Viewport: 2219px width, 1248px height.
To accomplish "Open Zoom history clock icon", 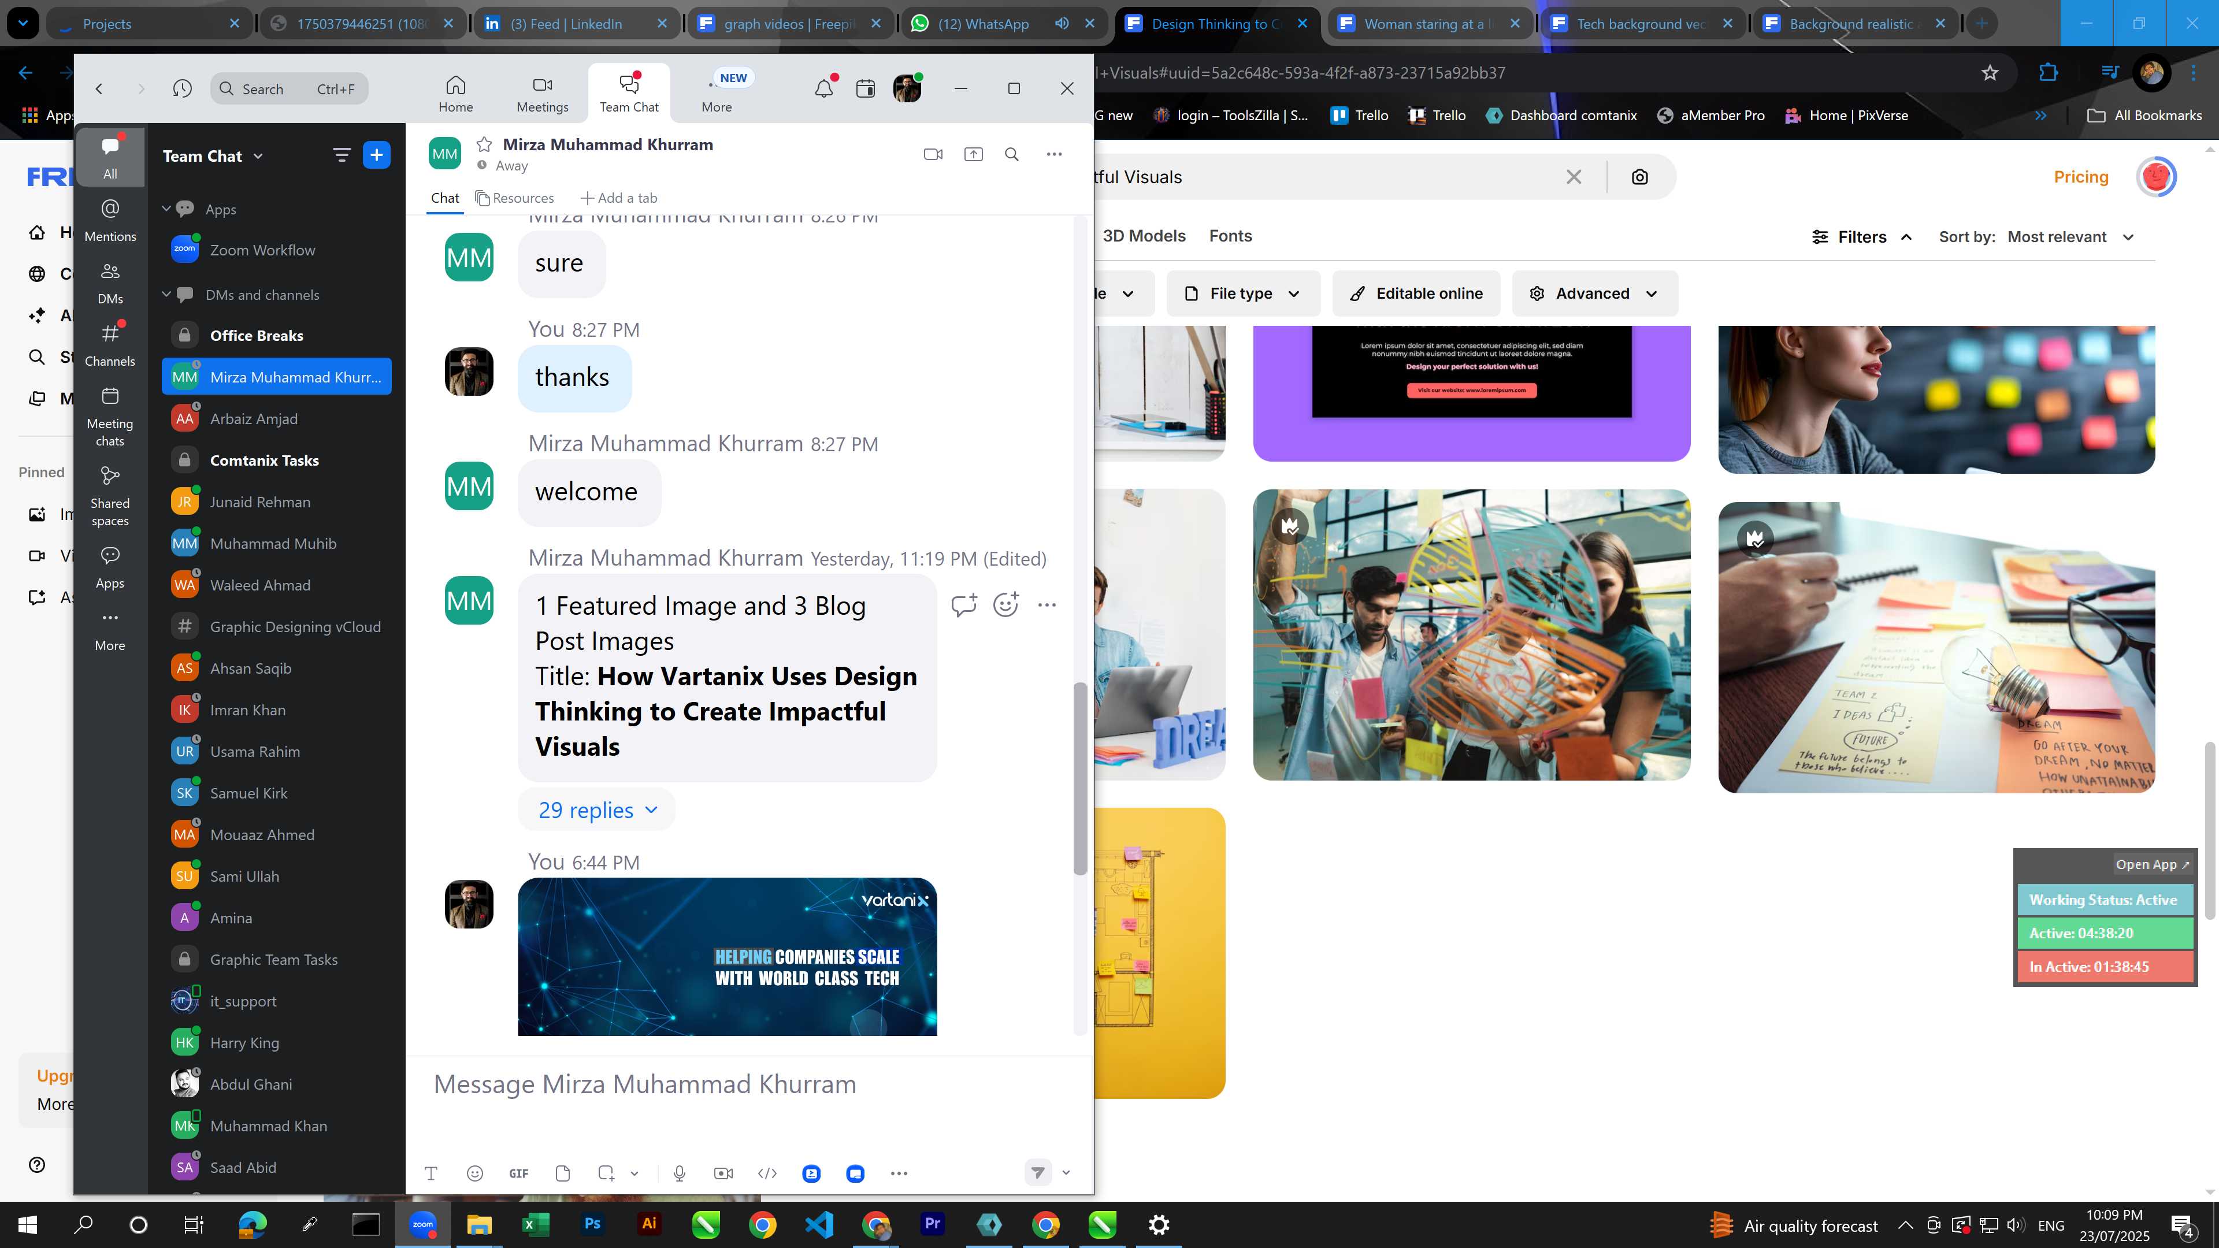I will coord(182,88).
